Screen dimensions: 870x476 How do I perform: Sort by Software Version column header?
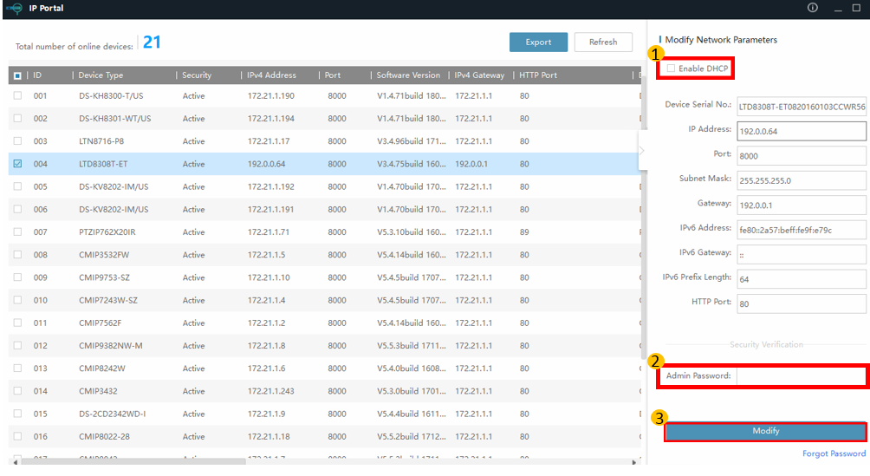tap(408, 75)
